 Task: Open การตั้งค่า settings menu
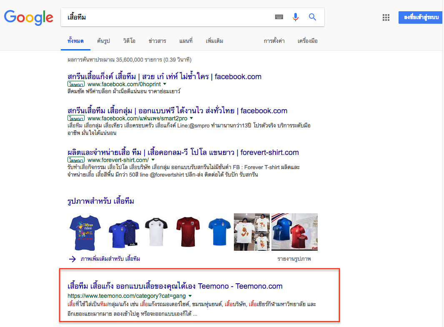click(x=274, y=41)
